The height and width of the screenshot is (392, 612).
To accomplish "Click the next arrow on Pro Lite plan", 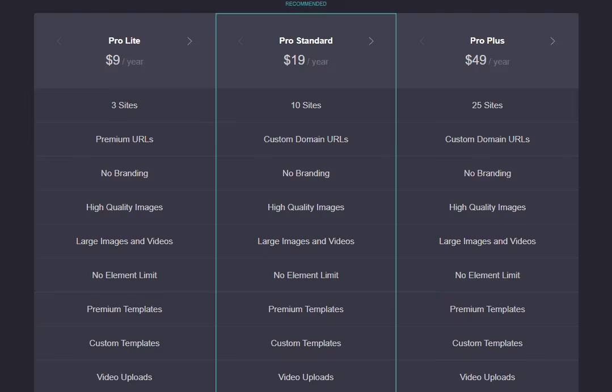I will click(189, 41).
